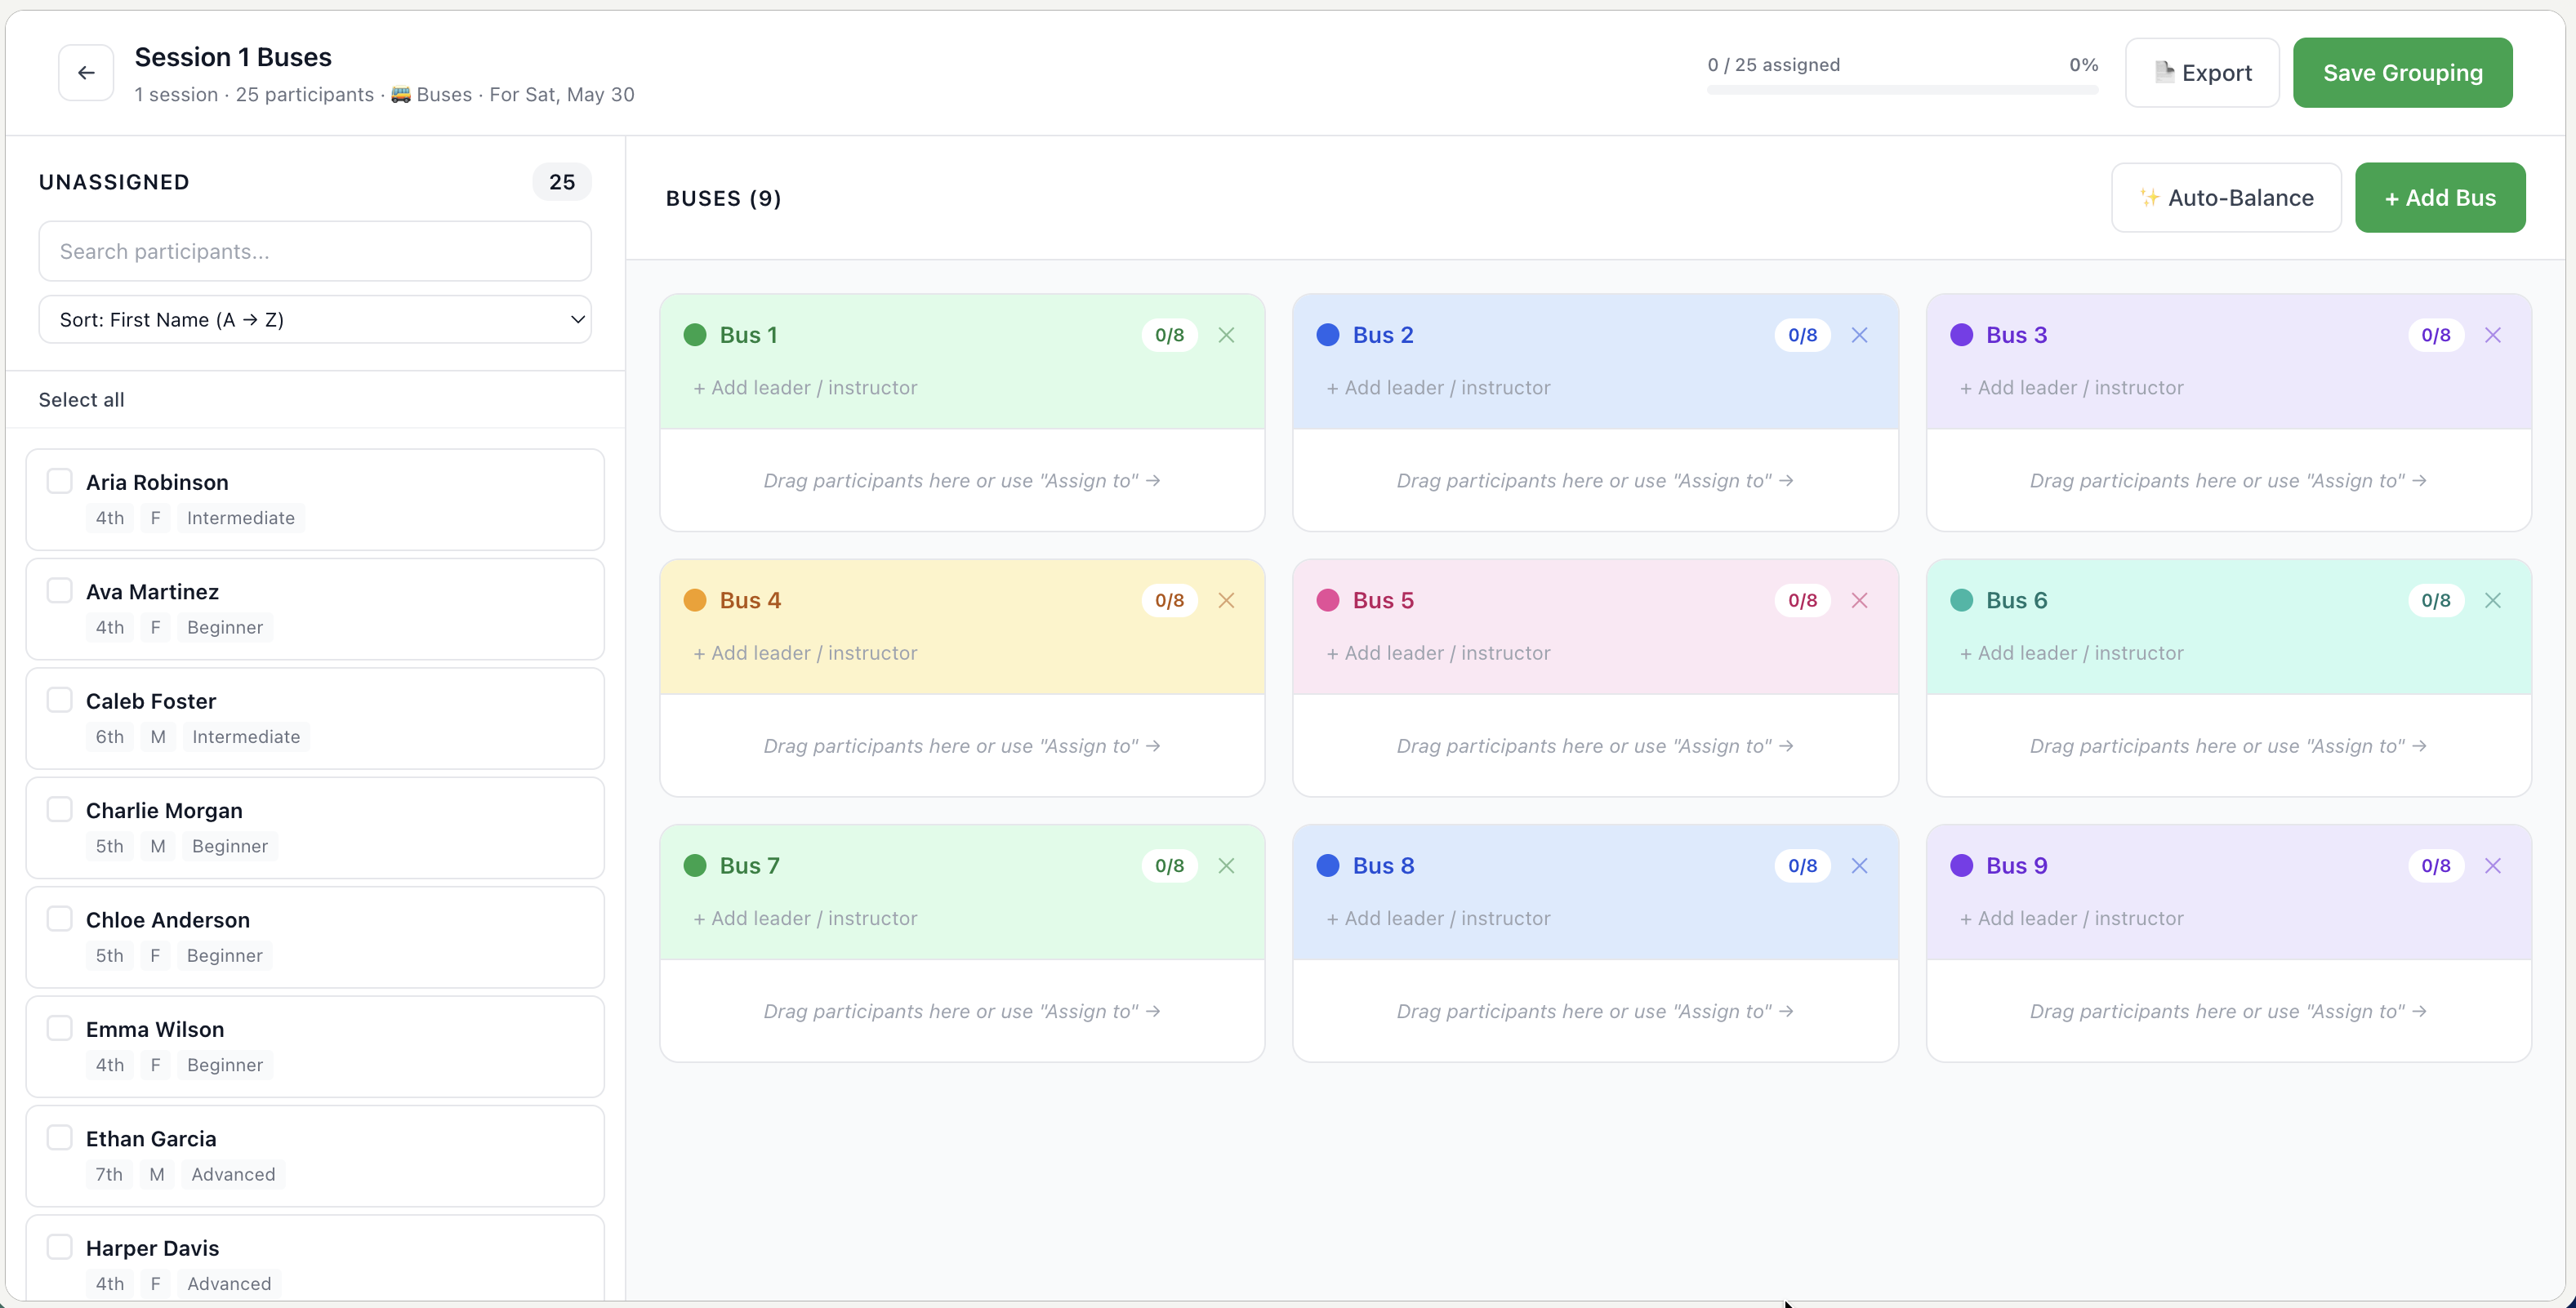Tick the checkbox for Caleb Foster
The image size is (2576, 1308).
[60, 700]
